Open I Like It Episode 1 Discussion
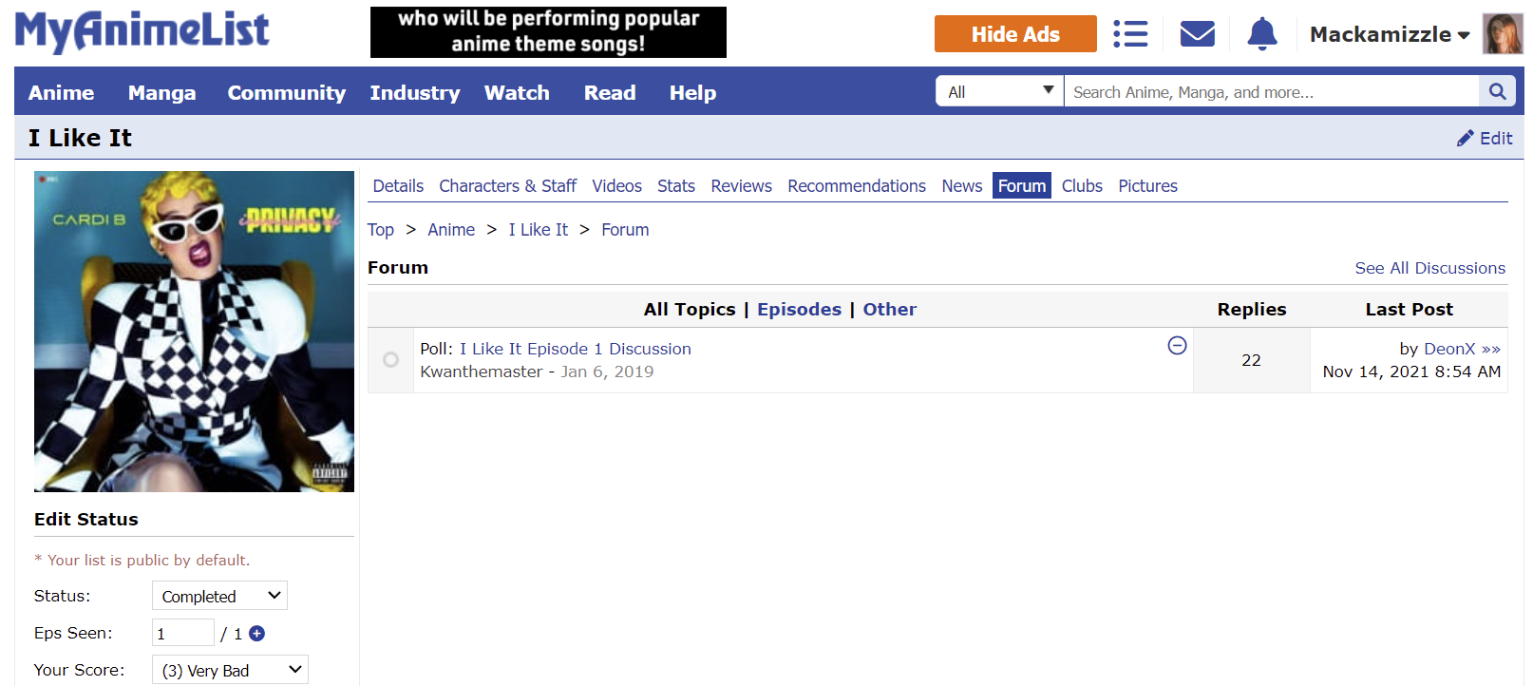Viewport: 1533px width, 686px height. coord(576,349)
